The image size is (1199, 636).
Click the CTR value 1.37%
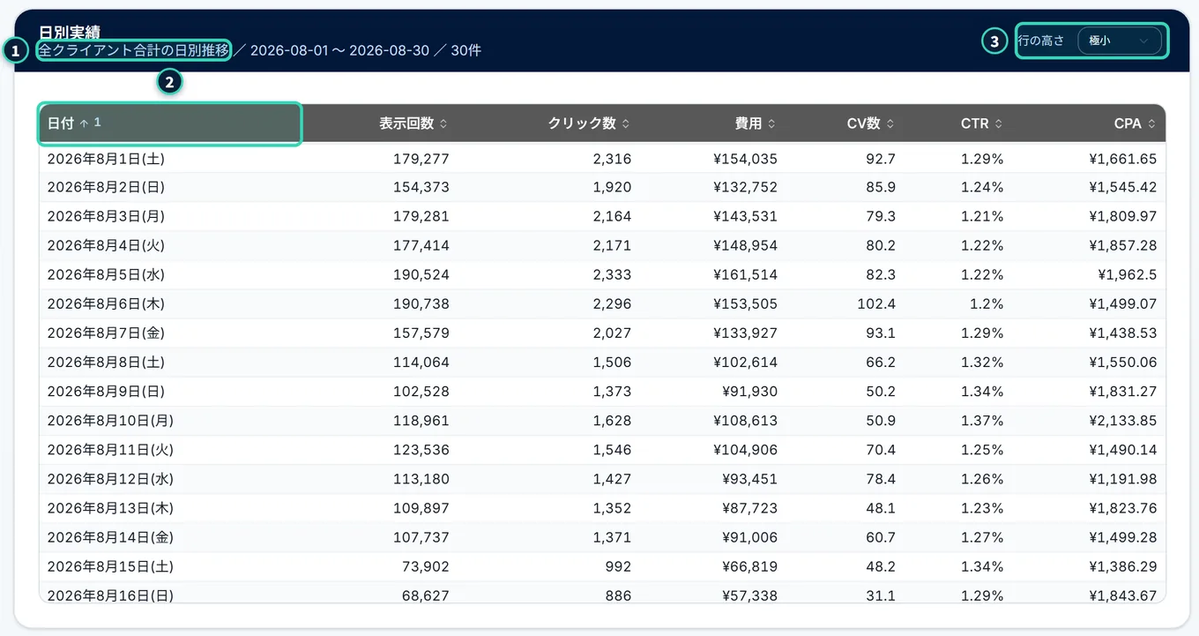click(x=983, y=421)
